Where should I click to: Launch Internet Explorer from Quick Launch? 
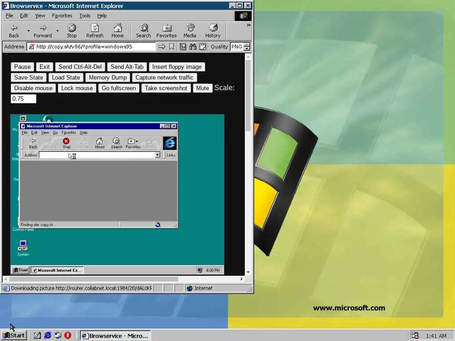pyautogui.click(x=48, y=336)
